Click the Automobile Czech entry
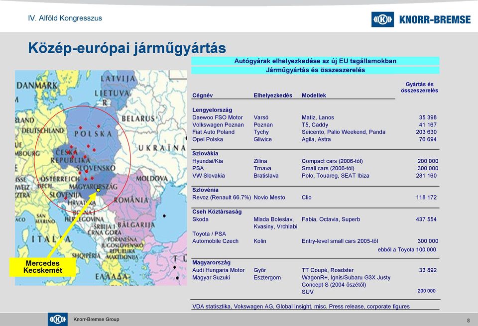Viewport: 478px width, 326px height. point(215,241)
